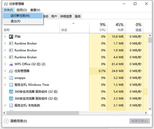154x129 pixels.
Task: Click the wsappx gear icon
Action: [x=11, y=78]
